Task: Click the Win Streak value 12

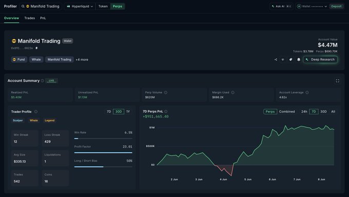Action: 15,142
